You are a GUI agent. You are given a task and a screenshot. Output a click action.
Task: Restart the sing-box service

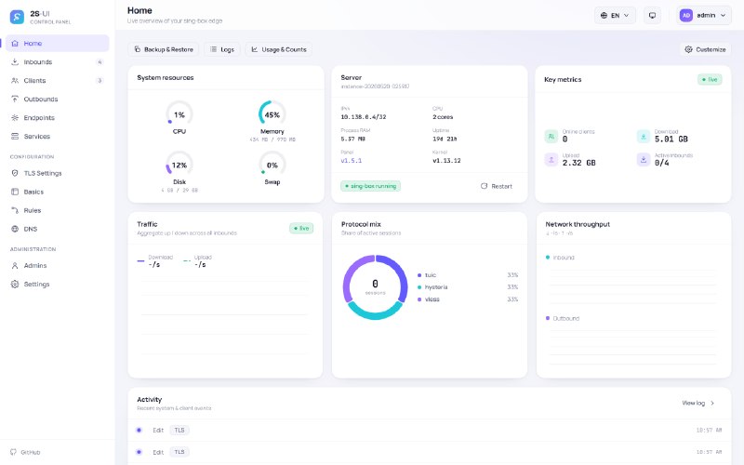[x=497, y=186]
